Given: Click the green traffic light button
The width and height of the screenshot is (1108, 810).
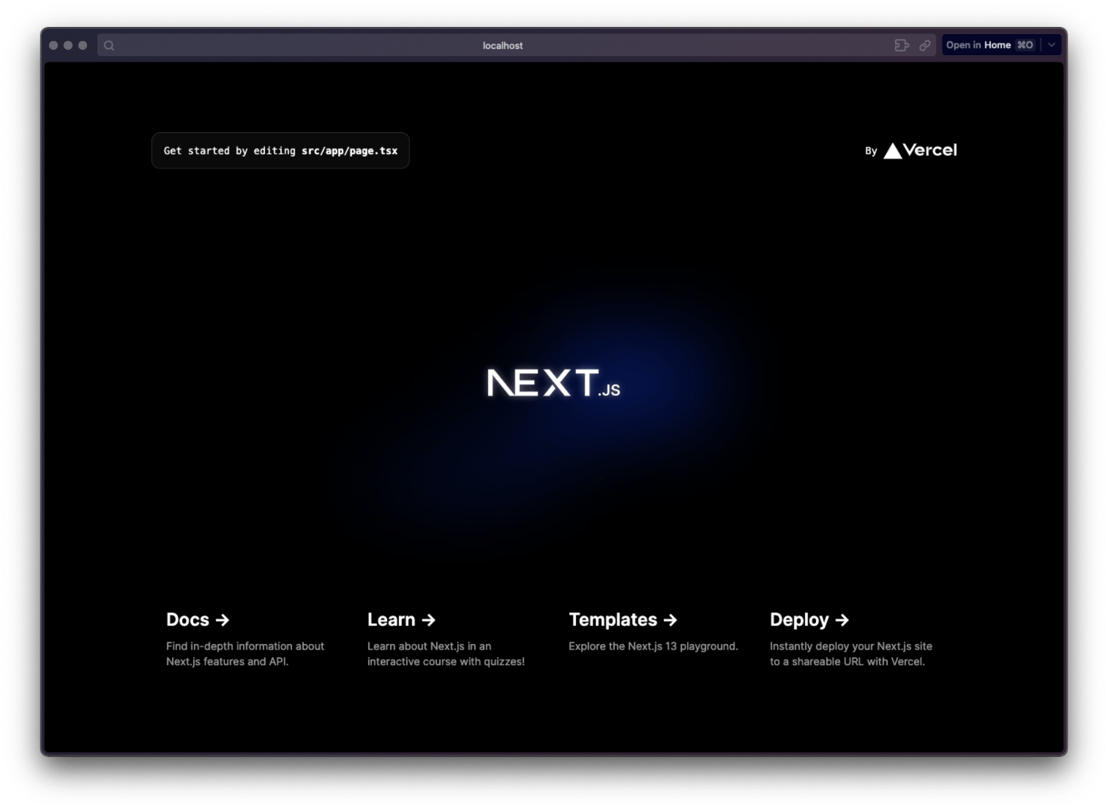Looking at the screenshot, I should pos(82,45).
